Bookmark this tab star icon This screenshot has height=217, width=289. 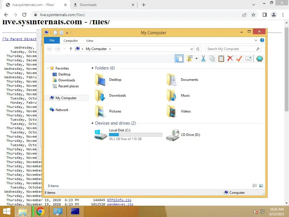point(253,15)
